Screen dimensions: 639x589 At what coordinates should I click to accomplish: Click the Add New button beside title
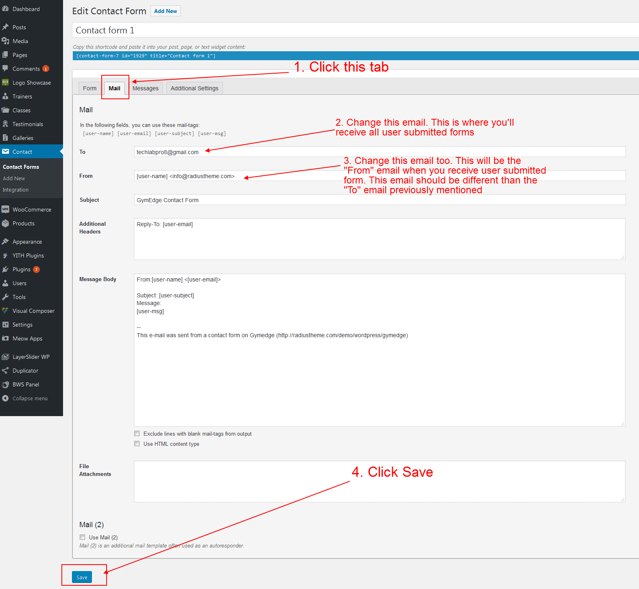(166, 11)
